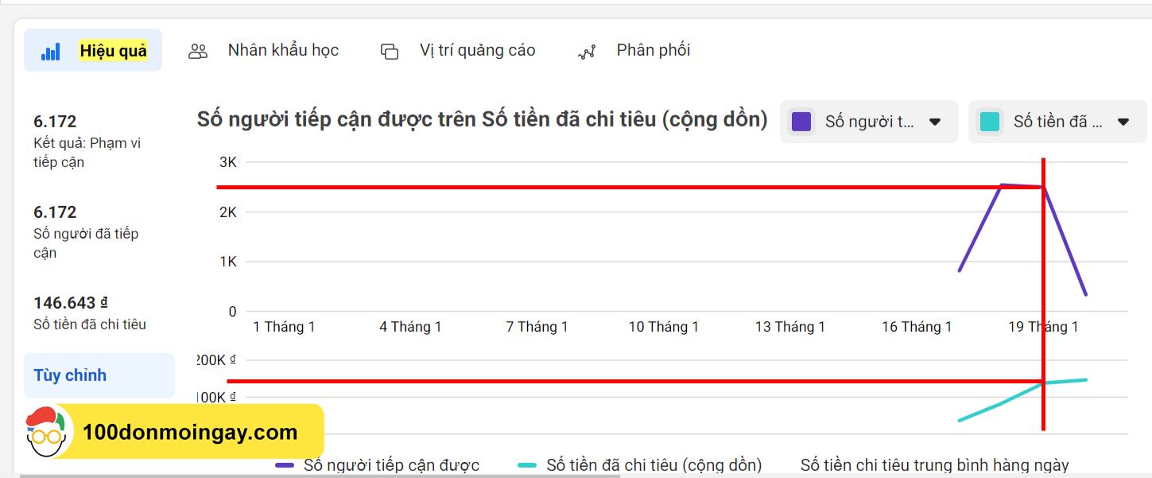The width and height of the screenshot is (1152, 478).
Task: Click the placement icon beside Vị trí quảng cáo
Action: [390, 52]
